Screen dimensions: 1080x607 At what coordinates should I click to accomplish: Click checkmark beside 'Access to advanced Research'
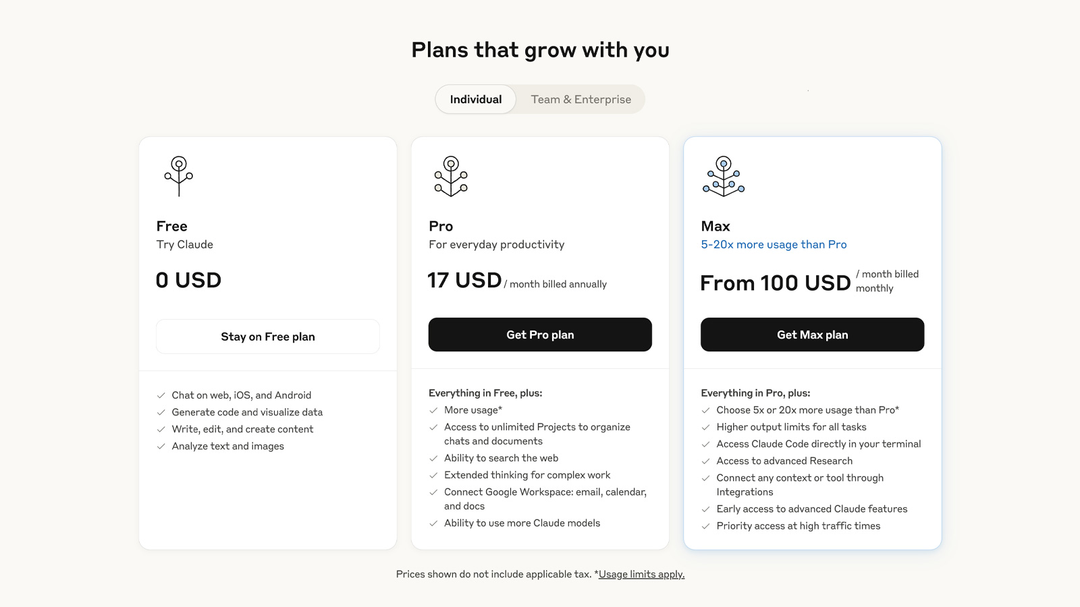(705, 461)
